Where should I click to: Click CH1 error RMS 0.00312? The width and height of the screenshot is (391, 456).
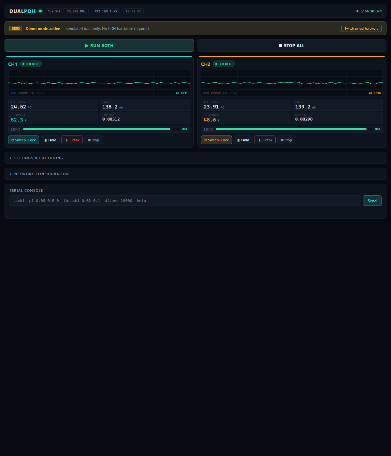(x=111, y=119)
